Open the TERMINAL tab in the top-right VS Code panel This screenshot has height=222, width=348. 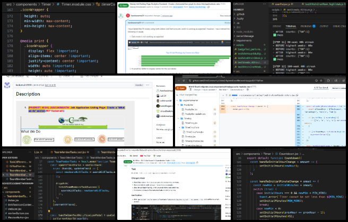tap(291, 26)
